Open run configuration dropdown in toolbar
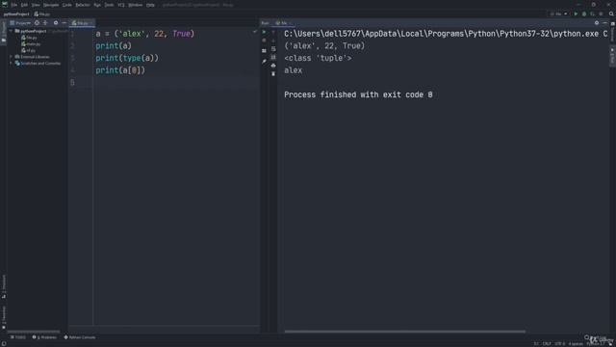 click(x=558, y=13)
